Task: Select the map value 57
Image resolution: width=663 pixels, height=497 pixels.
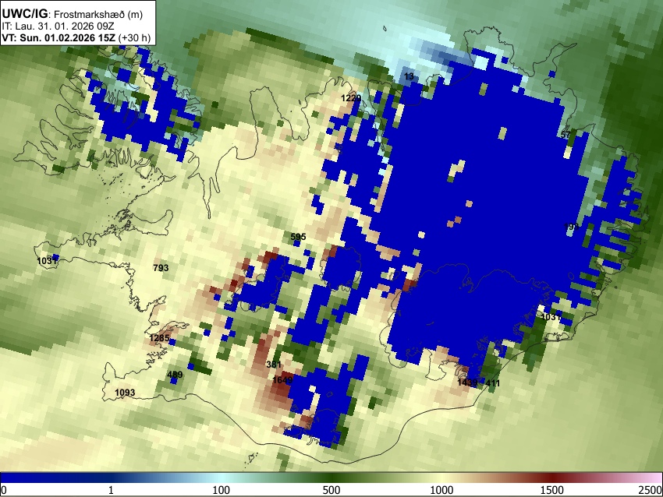Action: 565,135
